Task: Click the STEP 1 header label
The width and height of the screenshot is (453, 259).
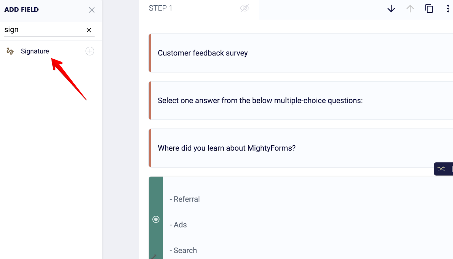Action: tap(161, 8)
